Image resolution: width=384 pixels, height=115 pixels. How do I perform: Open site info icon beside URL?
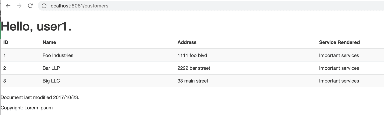(x=44, y=6)
